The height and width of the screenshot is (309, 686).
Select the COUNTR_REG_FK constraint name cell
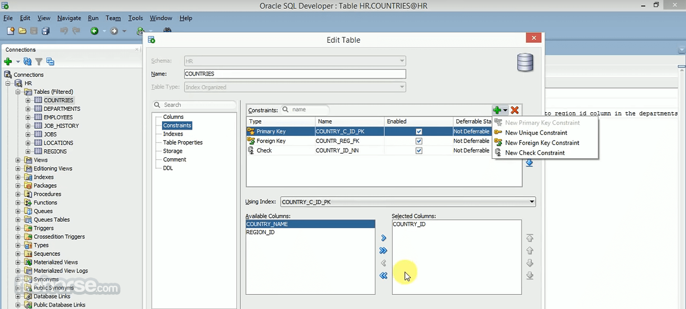coord(349,141)
